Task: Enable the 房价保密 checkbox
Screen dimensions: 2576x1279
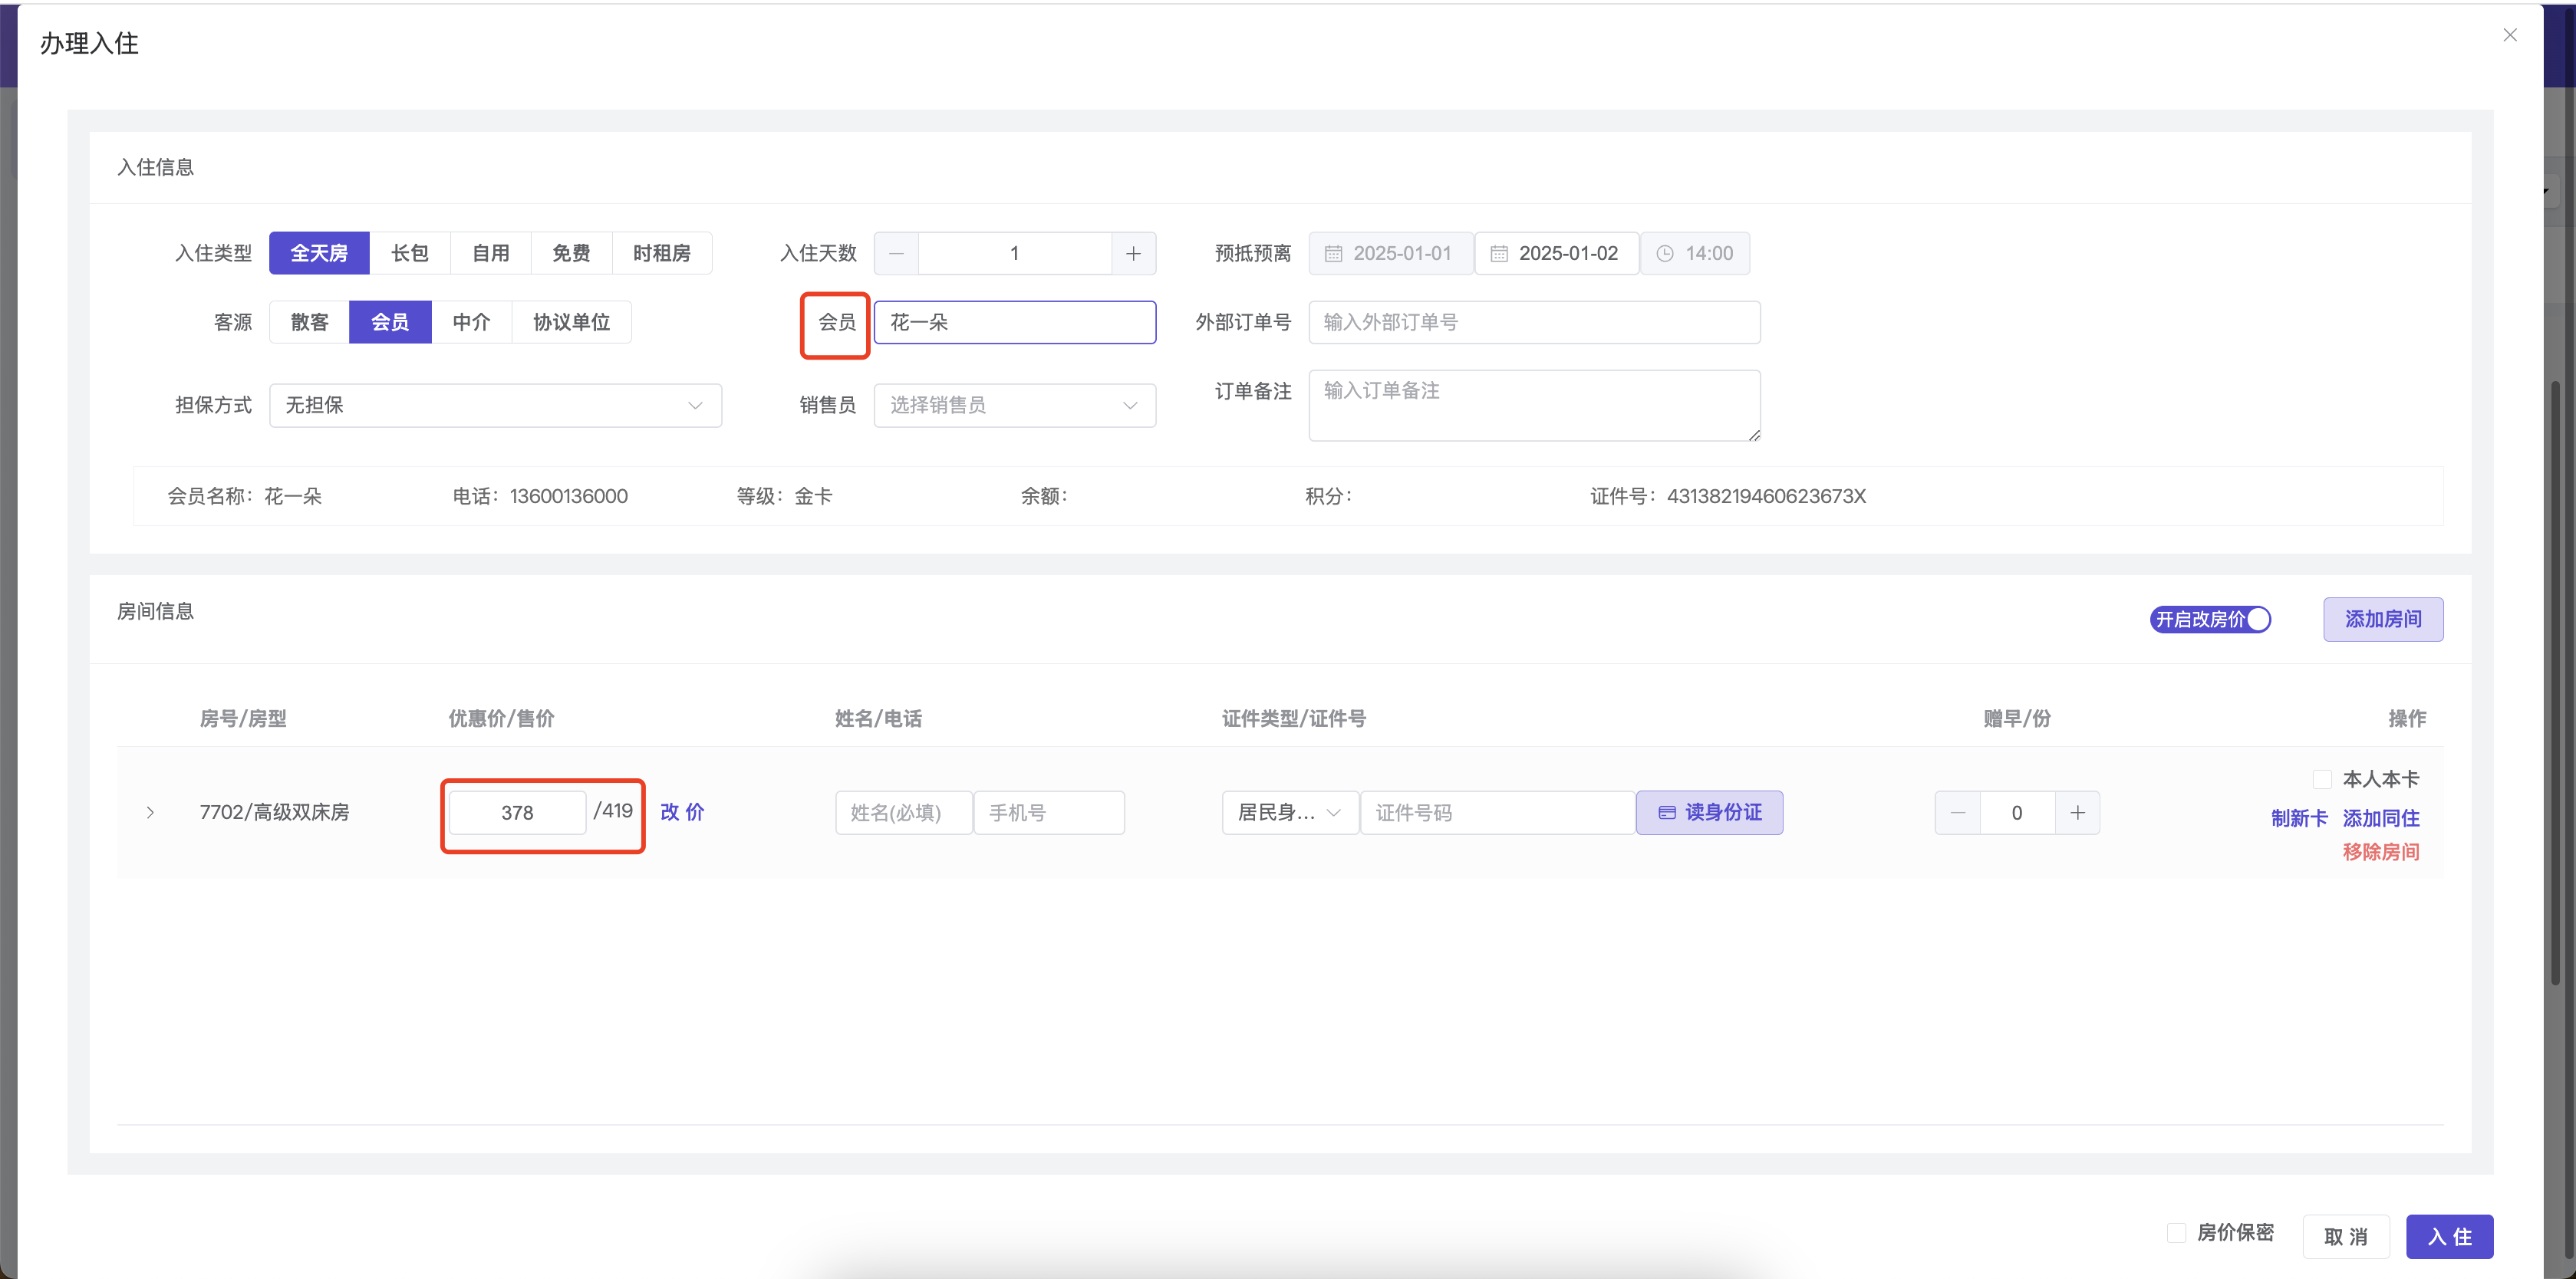Action: (2176, 1232)
